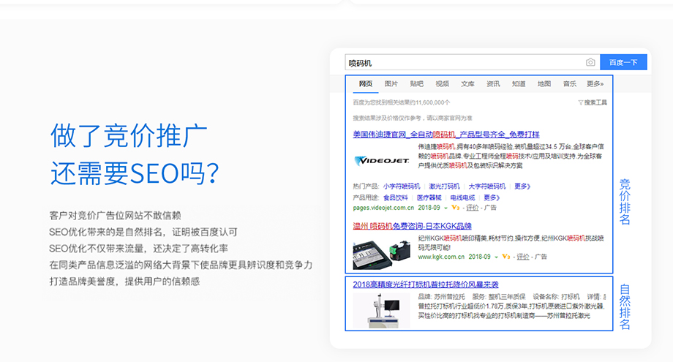
Task: Click the V3 badge beside pages.videojet.com.cn
Action: coord(455,208)
